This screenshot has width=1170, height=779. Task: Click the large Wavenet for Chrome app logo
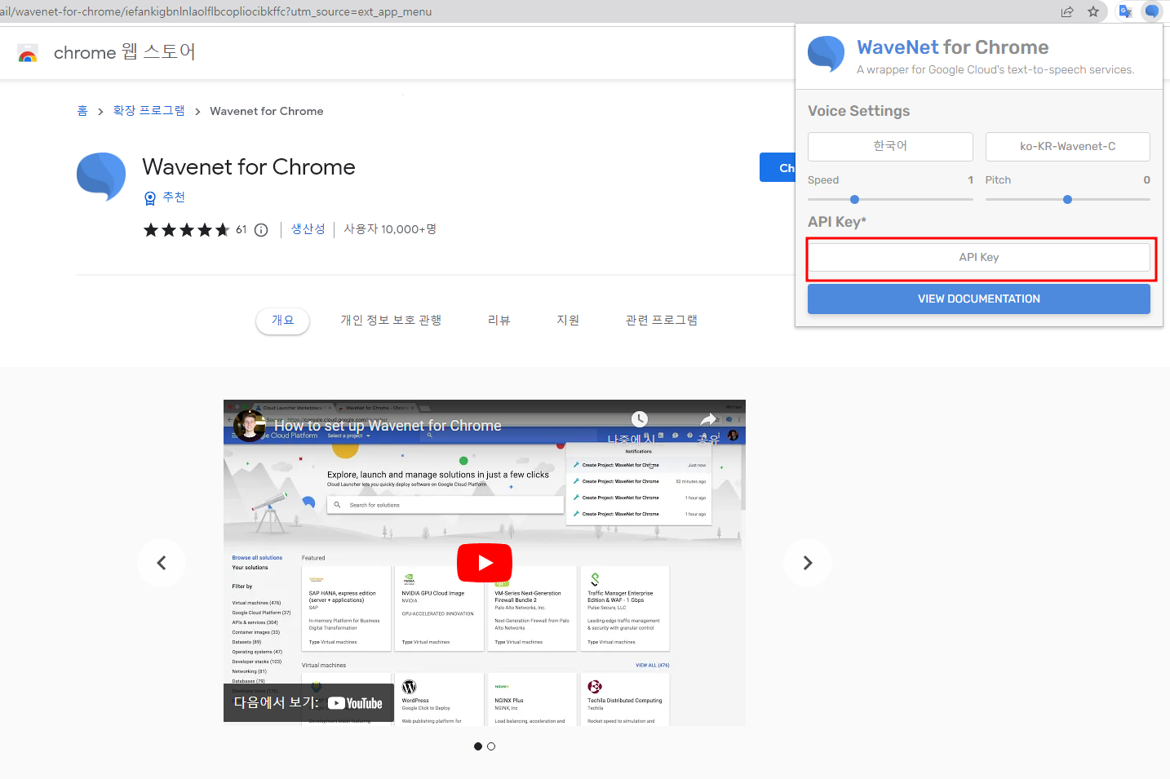click(x=101, y=176)
